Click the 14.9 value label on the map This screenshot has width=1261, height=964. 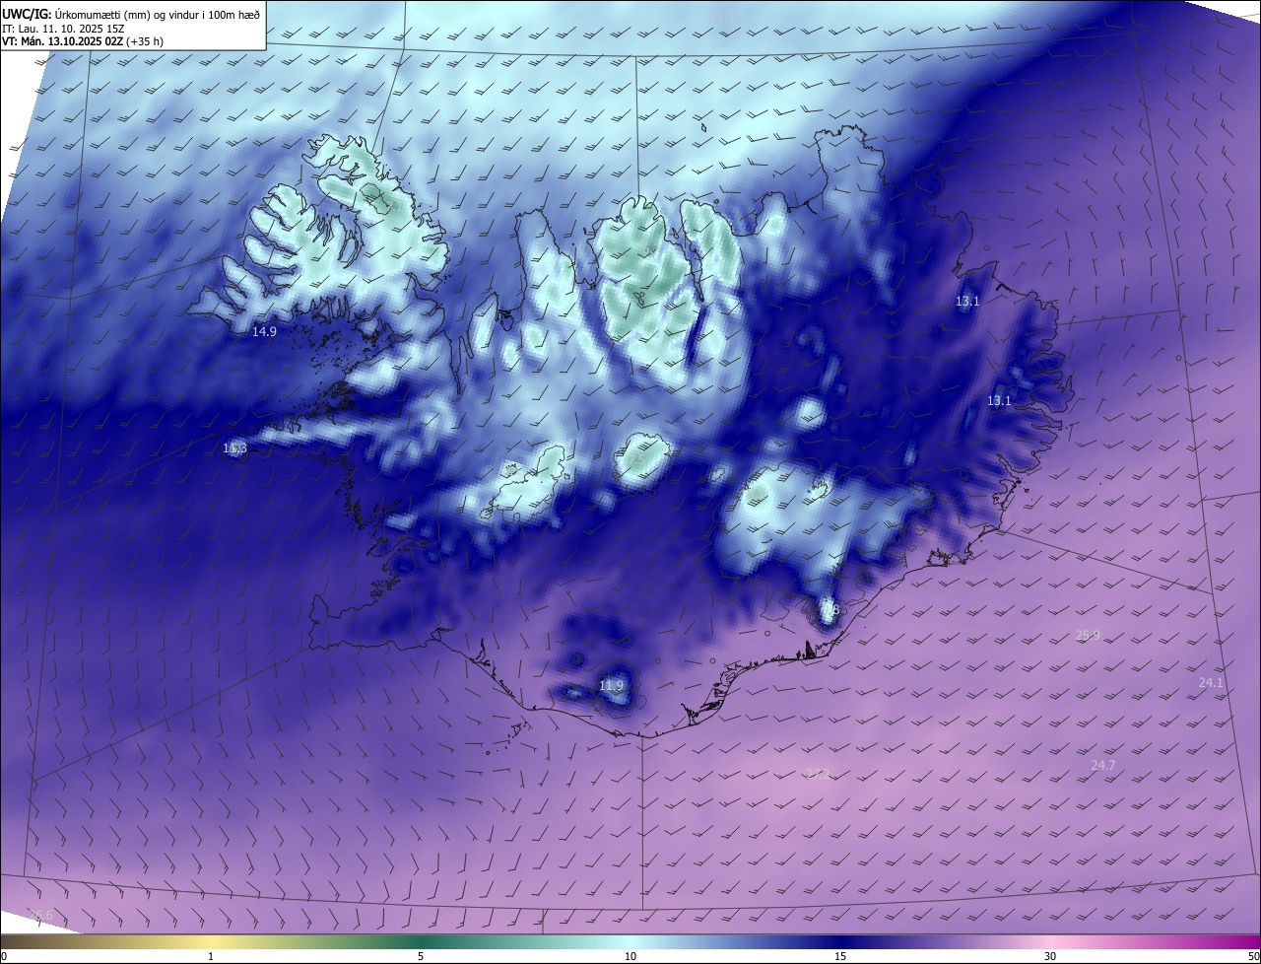pyautogui.click(x=264, y=332)
